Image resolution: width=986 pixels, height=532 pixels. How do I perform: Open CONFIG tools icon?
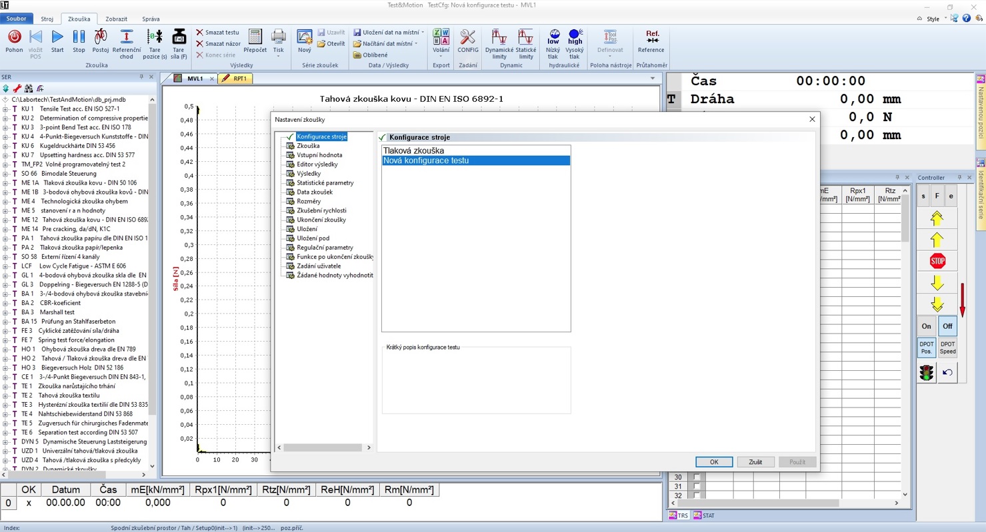pyautogui.click(x=468, y=37)
